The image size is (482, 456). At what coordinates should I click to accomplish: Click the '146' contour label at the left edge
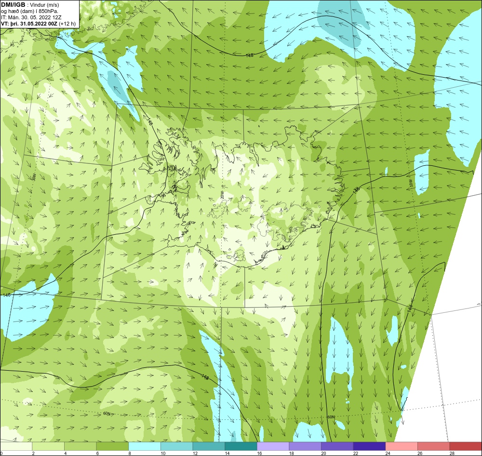click(6, 295)
